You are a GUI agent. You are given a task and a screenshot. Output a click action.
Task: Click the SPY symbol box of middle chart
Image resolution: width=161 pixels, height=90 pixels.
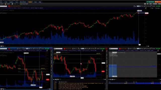58,48
